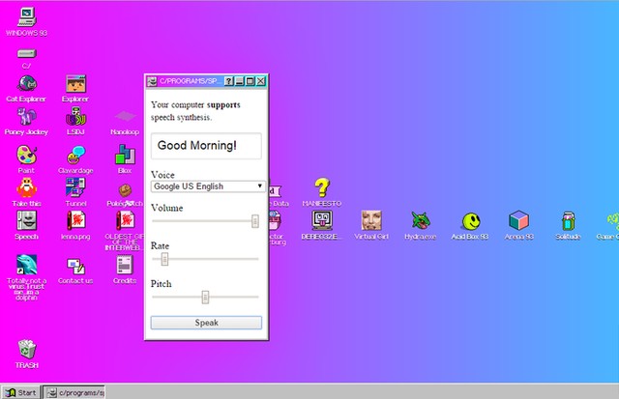Open the Solitude desktop icon
Viewport: 619px width, 399px height.
coord(569,220)
